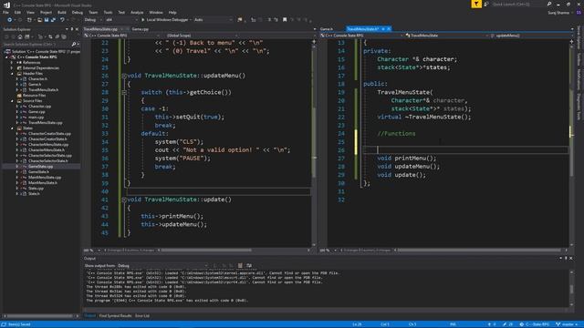Click the find-in-files toolbar icon near debugger
Viewport: 584px width, 328px height.
click(x=240, y=20)
